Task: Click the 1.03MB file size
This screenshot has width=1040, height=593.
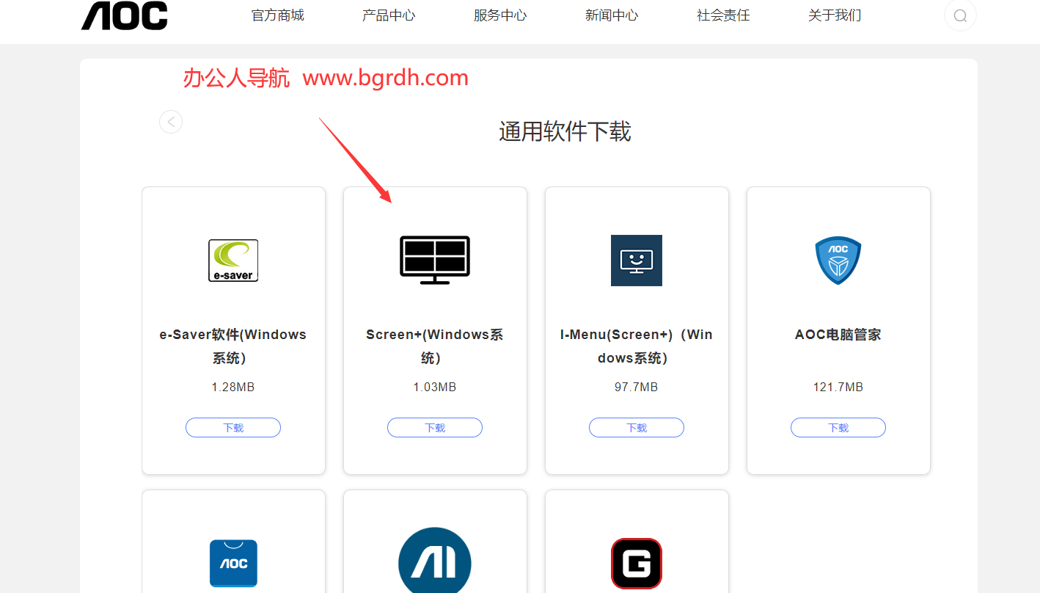Action: click(435, 387)
